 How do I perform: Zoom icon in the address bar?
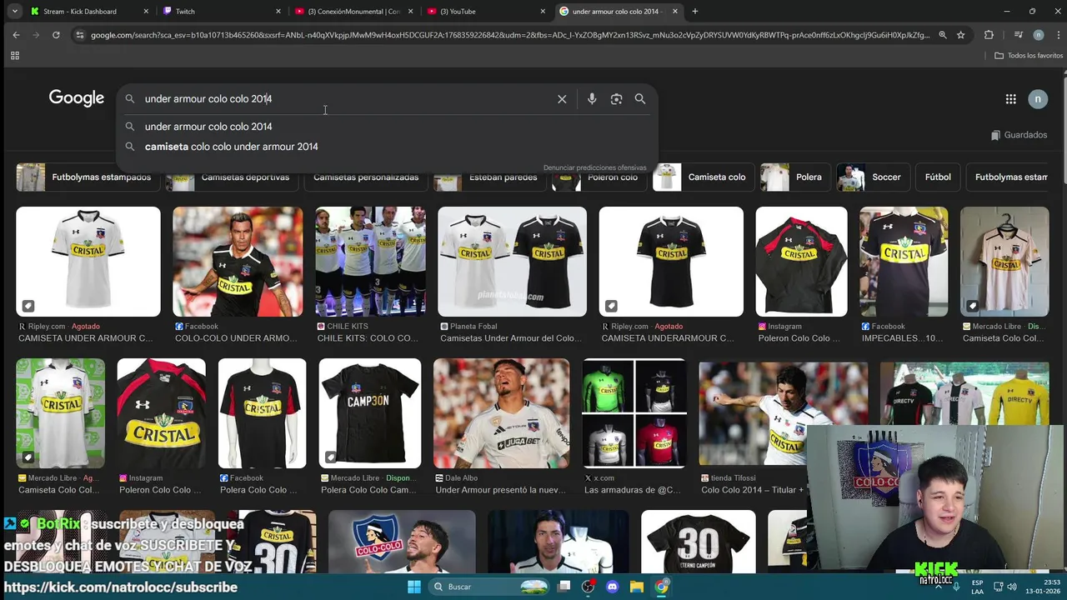coord(943,35)
